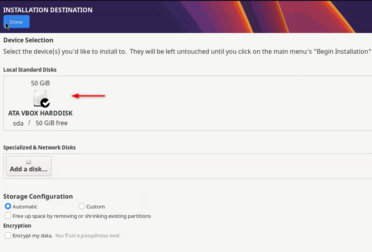Image resolution: width=372 pixels, height=252 pixels.
Task: Click the red arrow pointing at the disk
Action: click(x=88, y=96)
